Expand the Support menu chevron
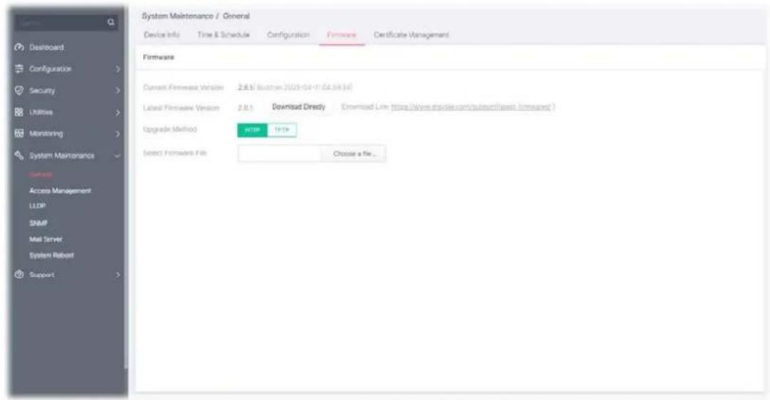 [x=118, y=275]
